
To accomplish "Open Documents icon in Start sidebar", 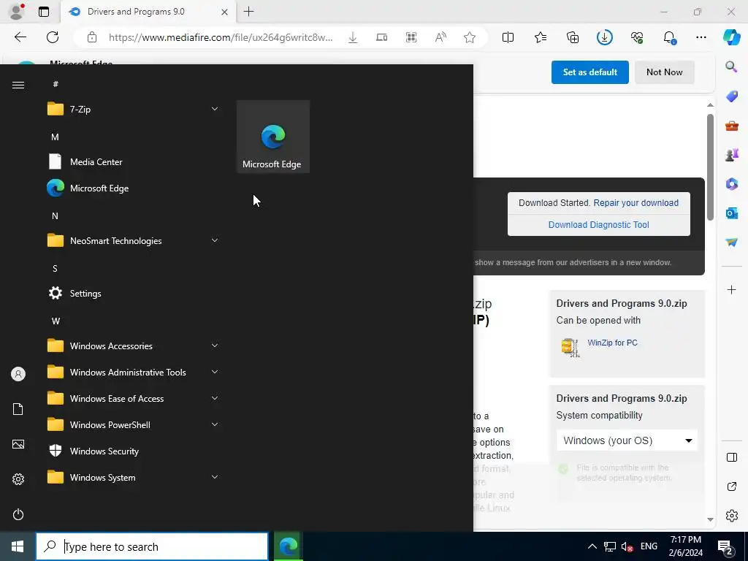I will click(x=18, y=409).
